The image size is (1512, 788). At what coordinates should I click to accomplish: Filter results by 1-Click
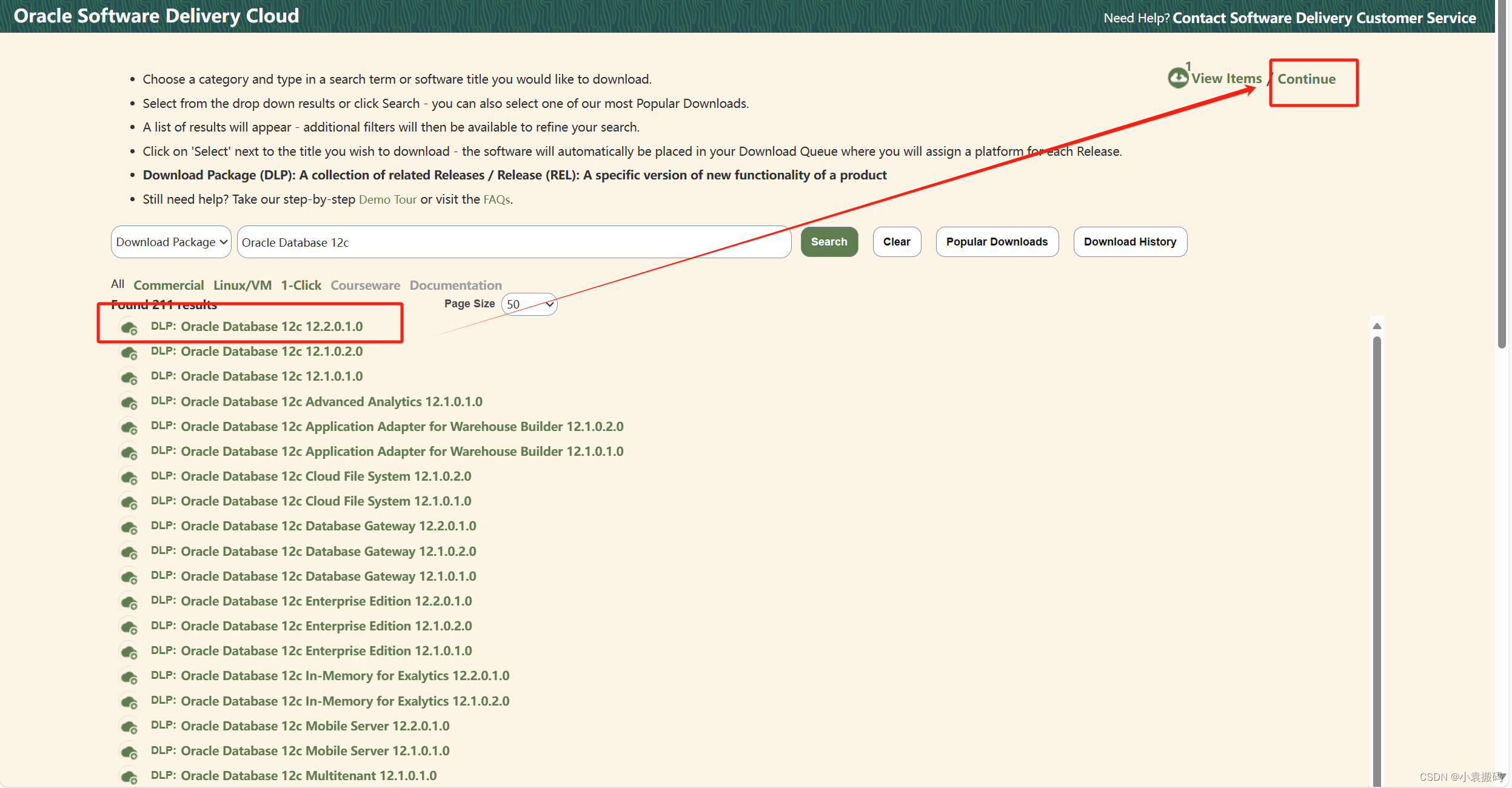pos(301,285)
